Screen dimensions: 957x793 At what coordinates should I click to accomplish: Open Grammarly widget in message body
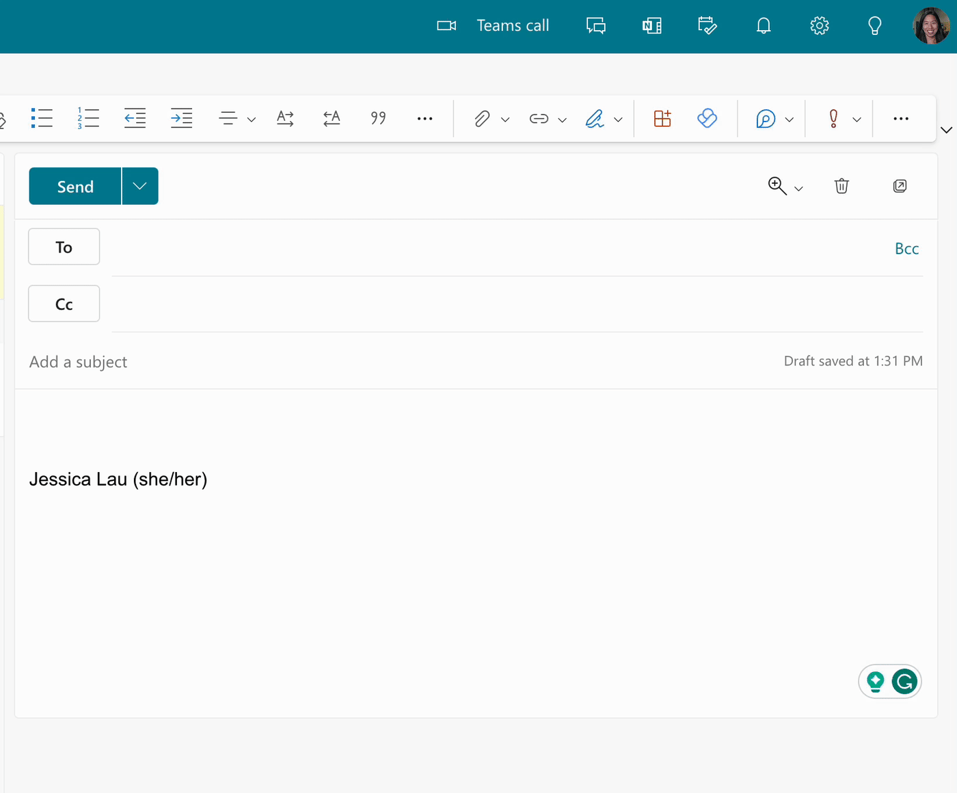904,682
